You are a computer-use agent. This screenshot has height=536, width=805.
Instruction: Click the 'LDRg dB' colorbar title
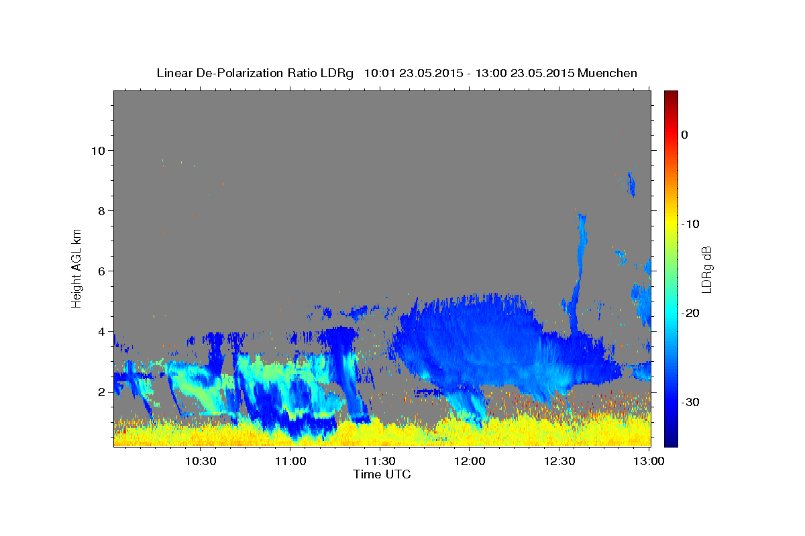706,268
